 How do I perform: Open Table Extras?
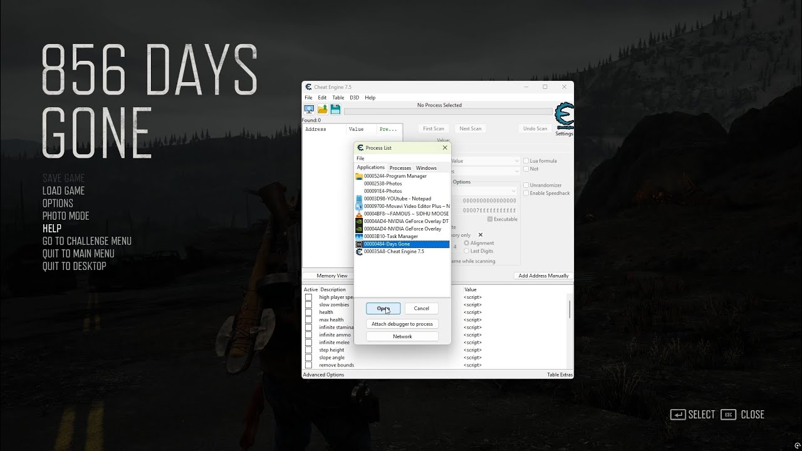pos(560,375)
